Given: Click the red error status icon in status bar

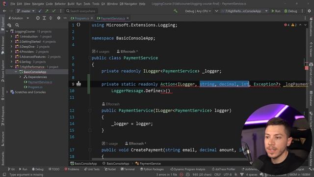Looking at the screenshot, I should (x=181, y=175).
